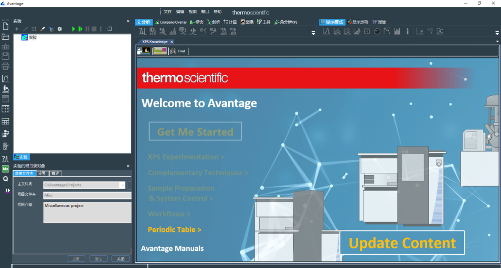Open the Periodic Table link
501x268 pixels.
tap(174, 230)
